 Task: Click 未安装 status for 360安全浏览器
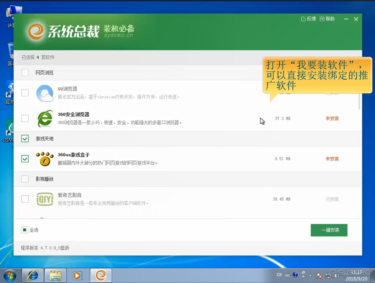[x=332, y=119]
